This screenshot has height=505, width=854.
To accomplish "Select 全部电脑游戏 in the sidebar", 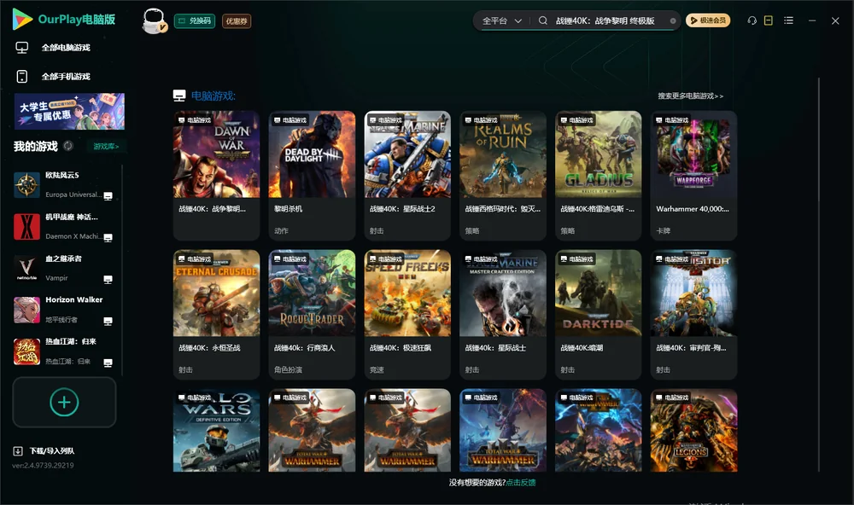I will coord(66,48).
